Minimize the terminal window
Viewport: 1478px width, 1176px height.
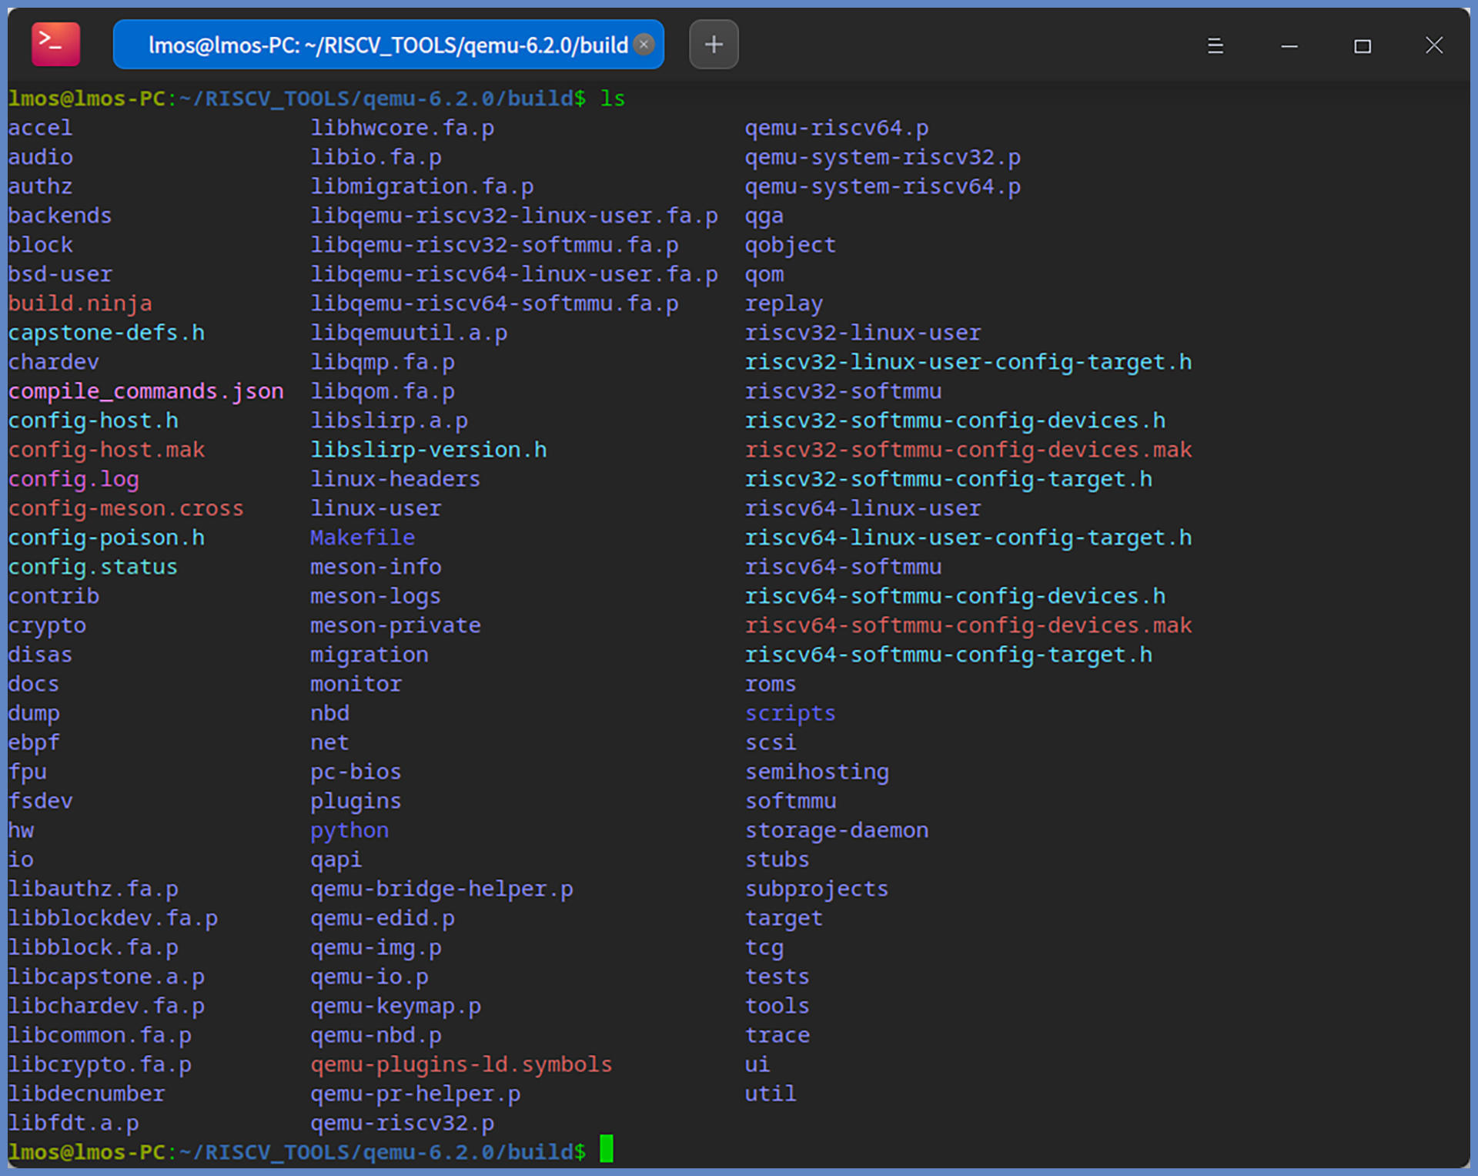click(x=1289, y=46)
